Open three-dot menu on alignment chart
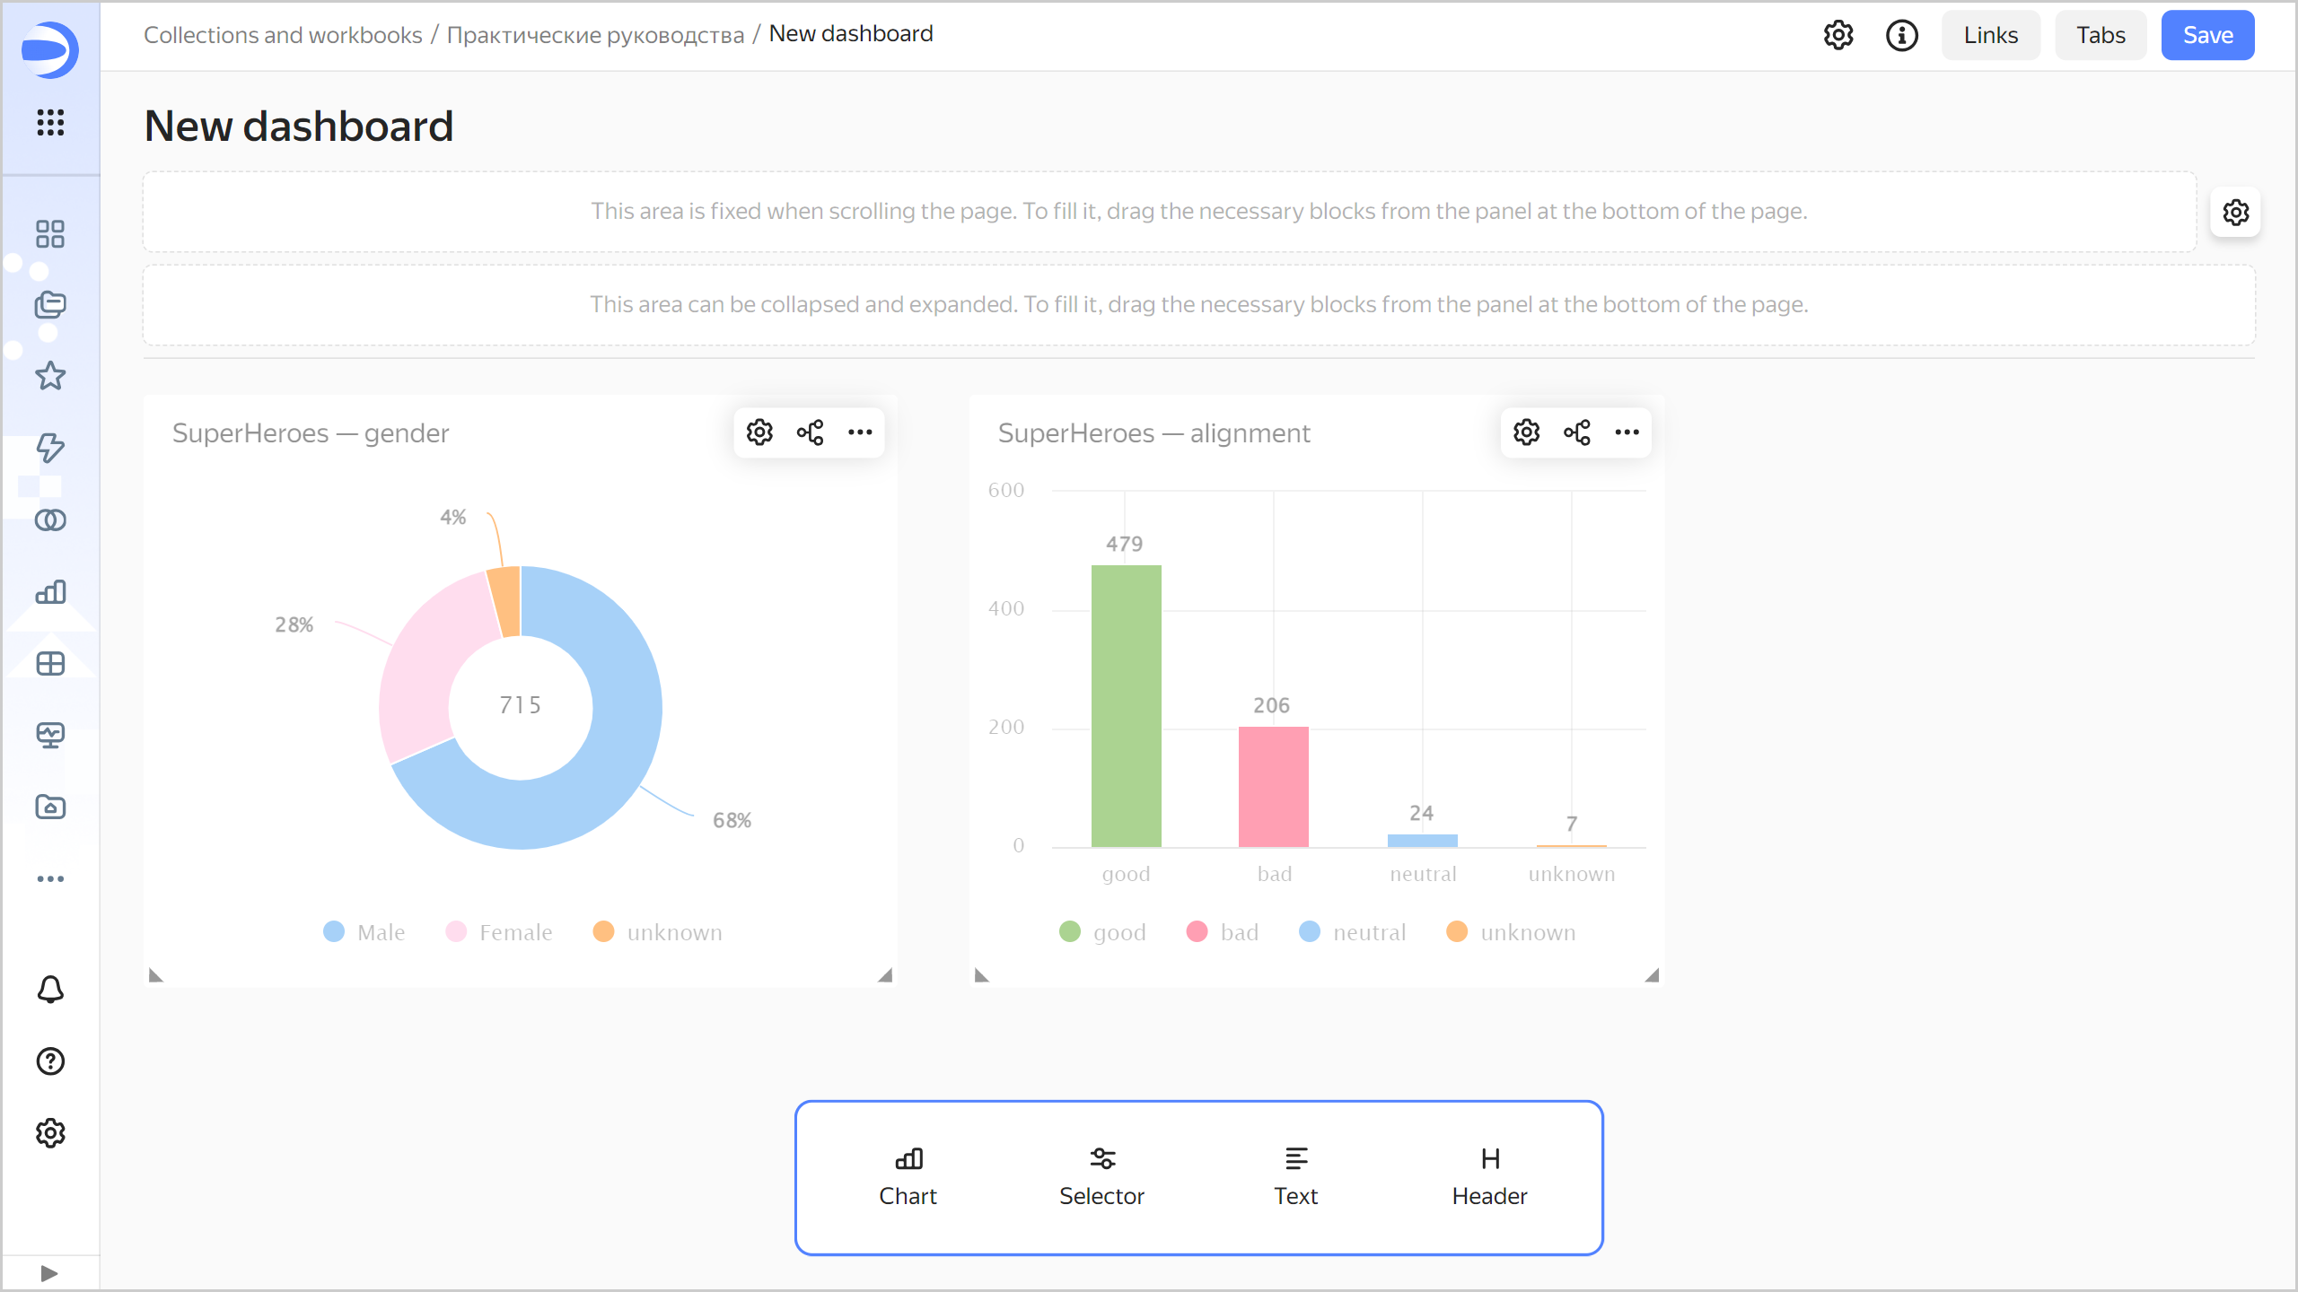The width and height of the screenshot is (2298, 1292). pos(1627,432)
